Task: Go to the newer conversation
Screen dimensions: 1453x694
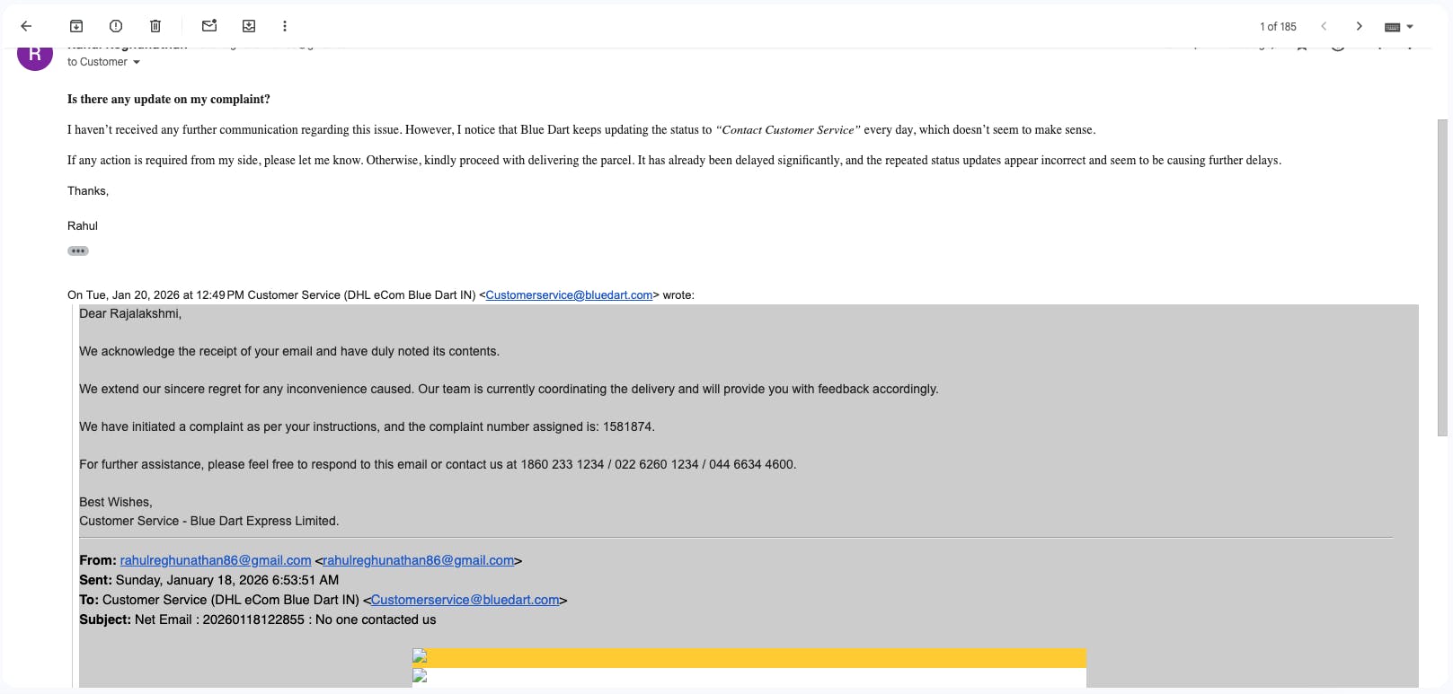Action: 1324,27
